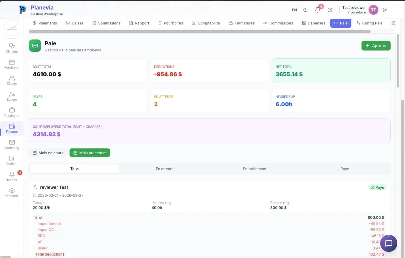
Task: Open the Caisse tab
Action: 74,23
